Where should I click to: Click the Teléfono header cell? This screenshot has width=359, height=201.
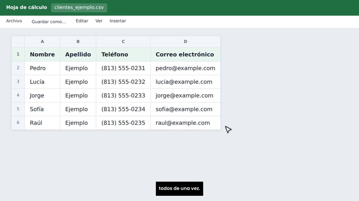[123, 54]
